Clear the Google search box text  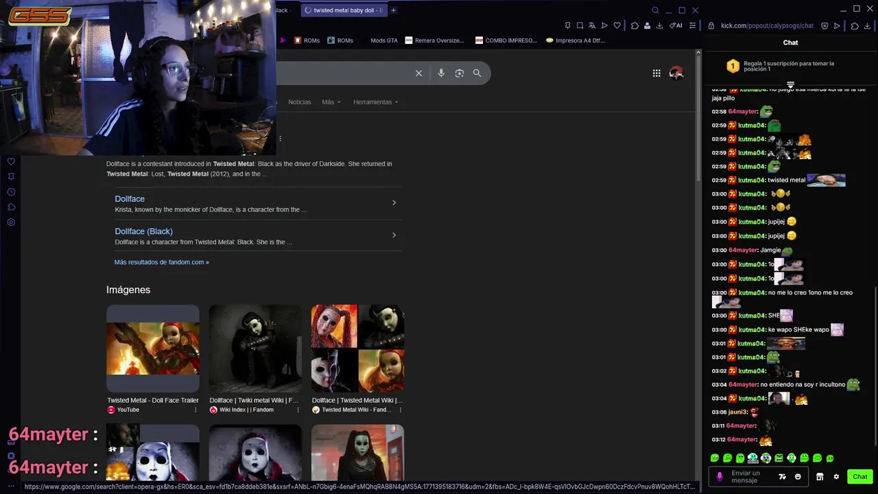[418, 73]
